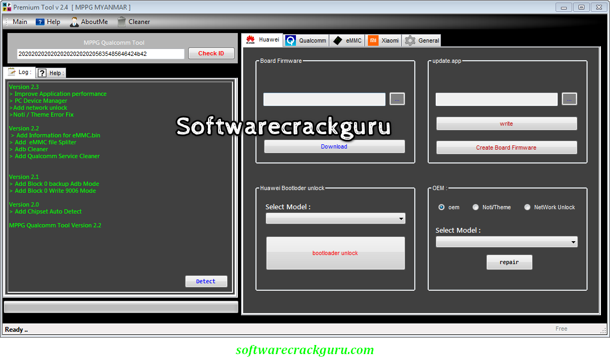Open the Xiaomi tab

[x=383, y=40]
